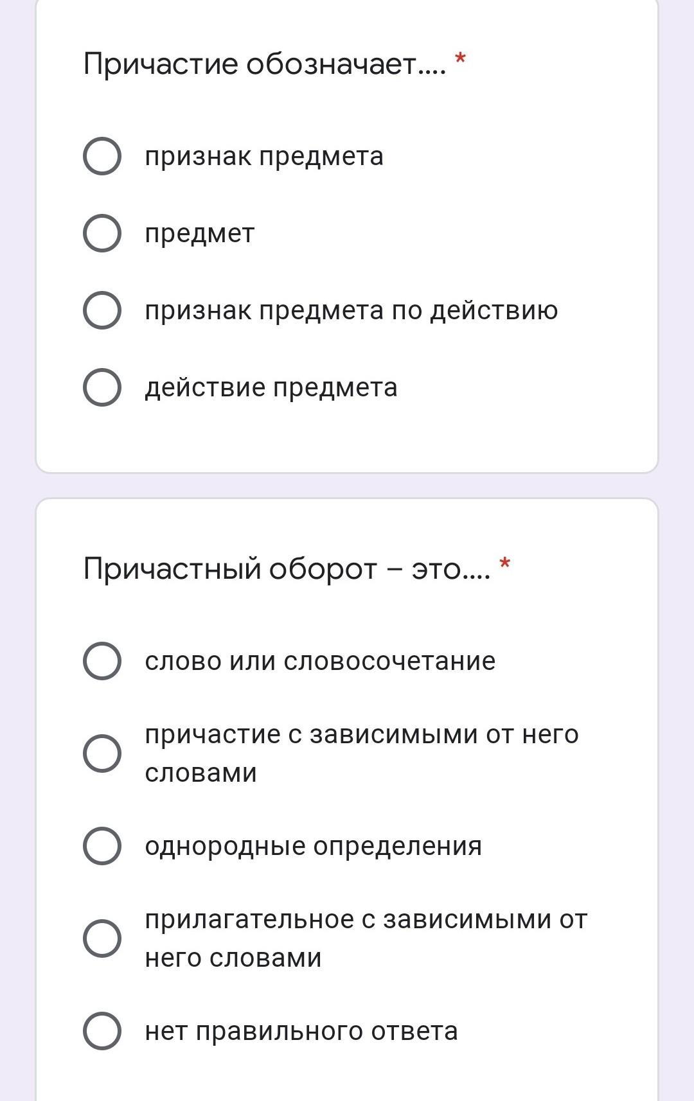Click the label 'причастие с зависимыми от него словами'

[362, 753]
